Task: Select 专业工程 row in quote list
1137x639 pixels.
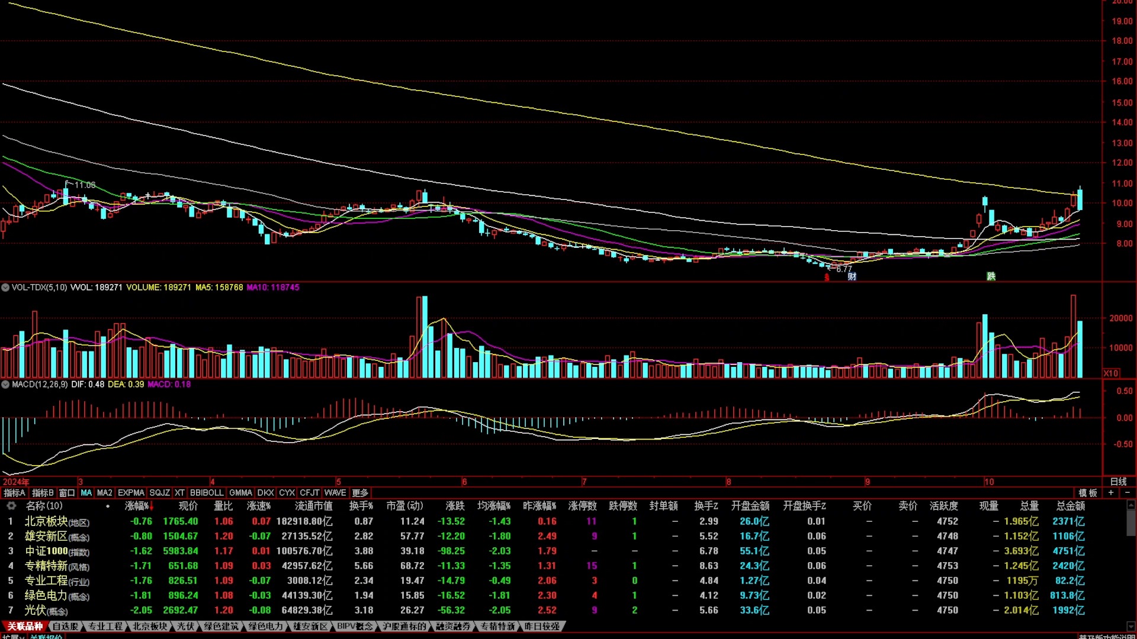Action: click(x=563, y=580)
